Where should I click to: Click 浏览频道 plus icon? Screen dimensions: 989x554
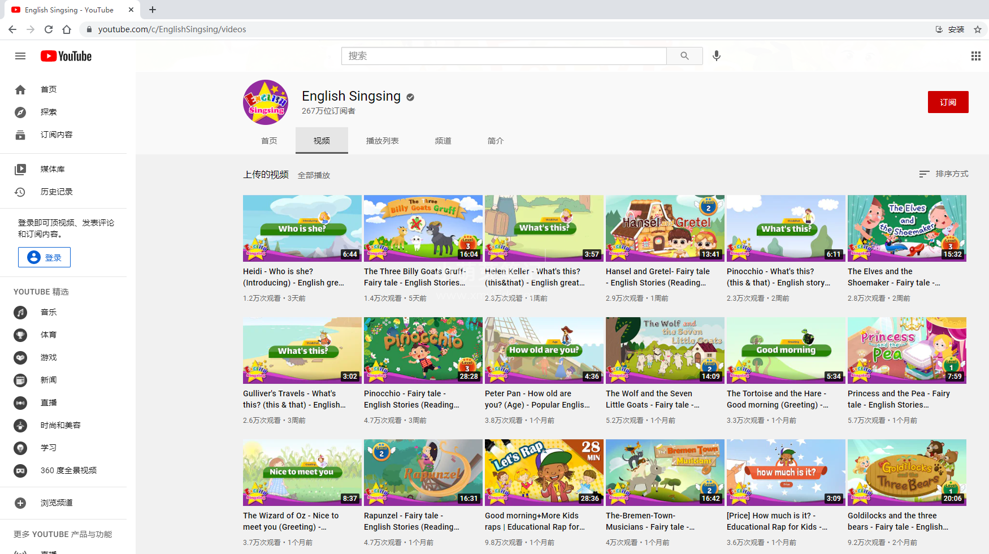click(20, 503)
